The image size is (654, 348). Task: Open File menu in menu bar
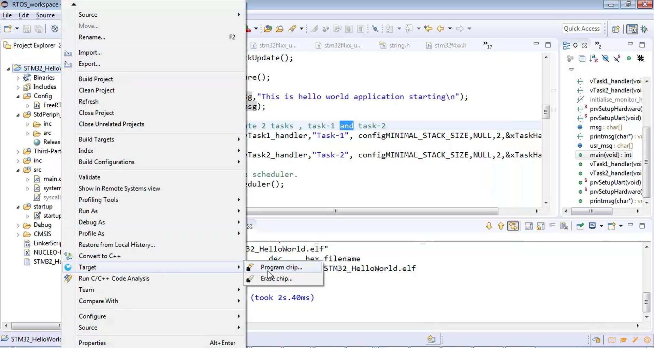(7, 15)
